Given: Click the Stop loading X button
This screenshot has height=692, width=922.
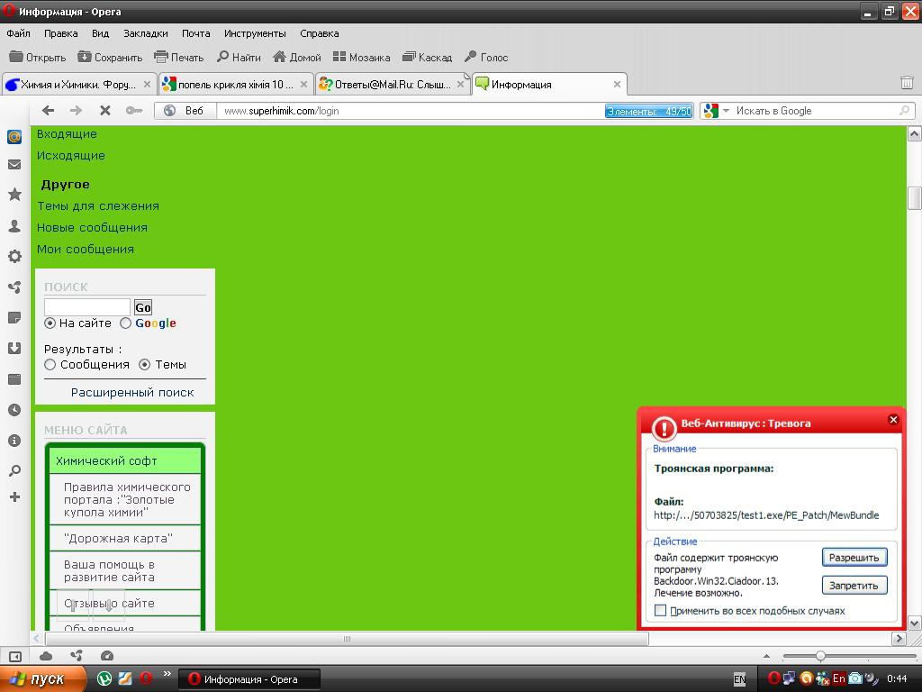Looking at the screenshot, I should tap(104, 111).
